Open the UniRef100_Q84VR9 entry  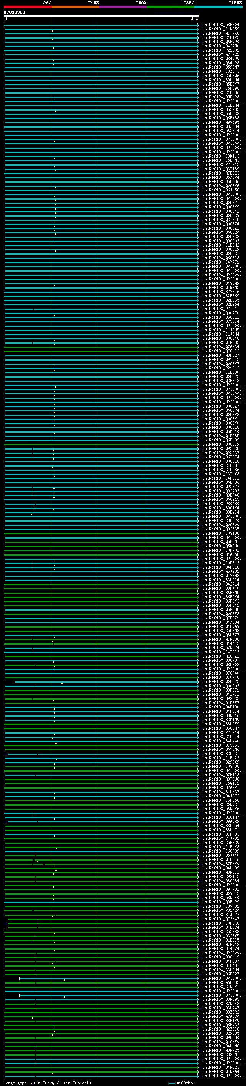(x=220, y=59)
